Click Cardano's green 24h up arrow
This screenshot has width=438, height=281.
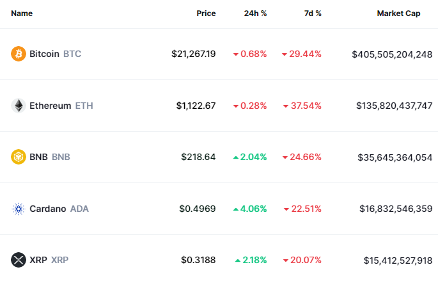tap(236, 209)
